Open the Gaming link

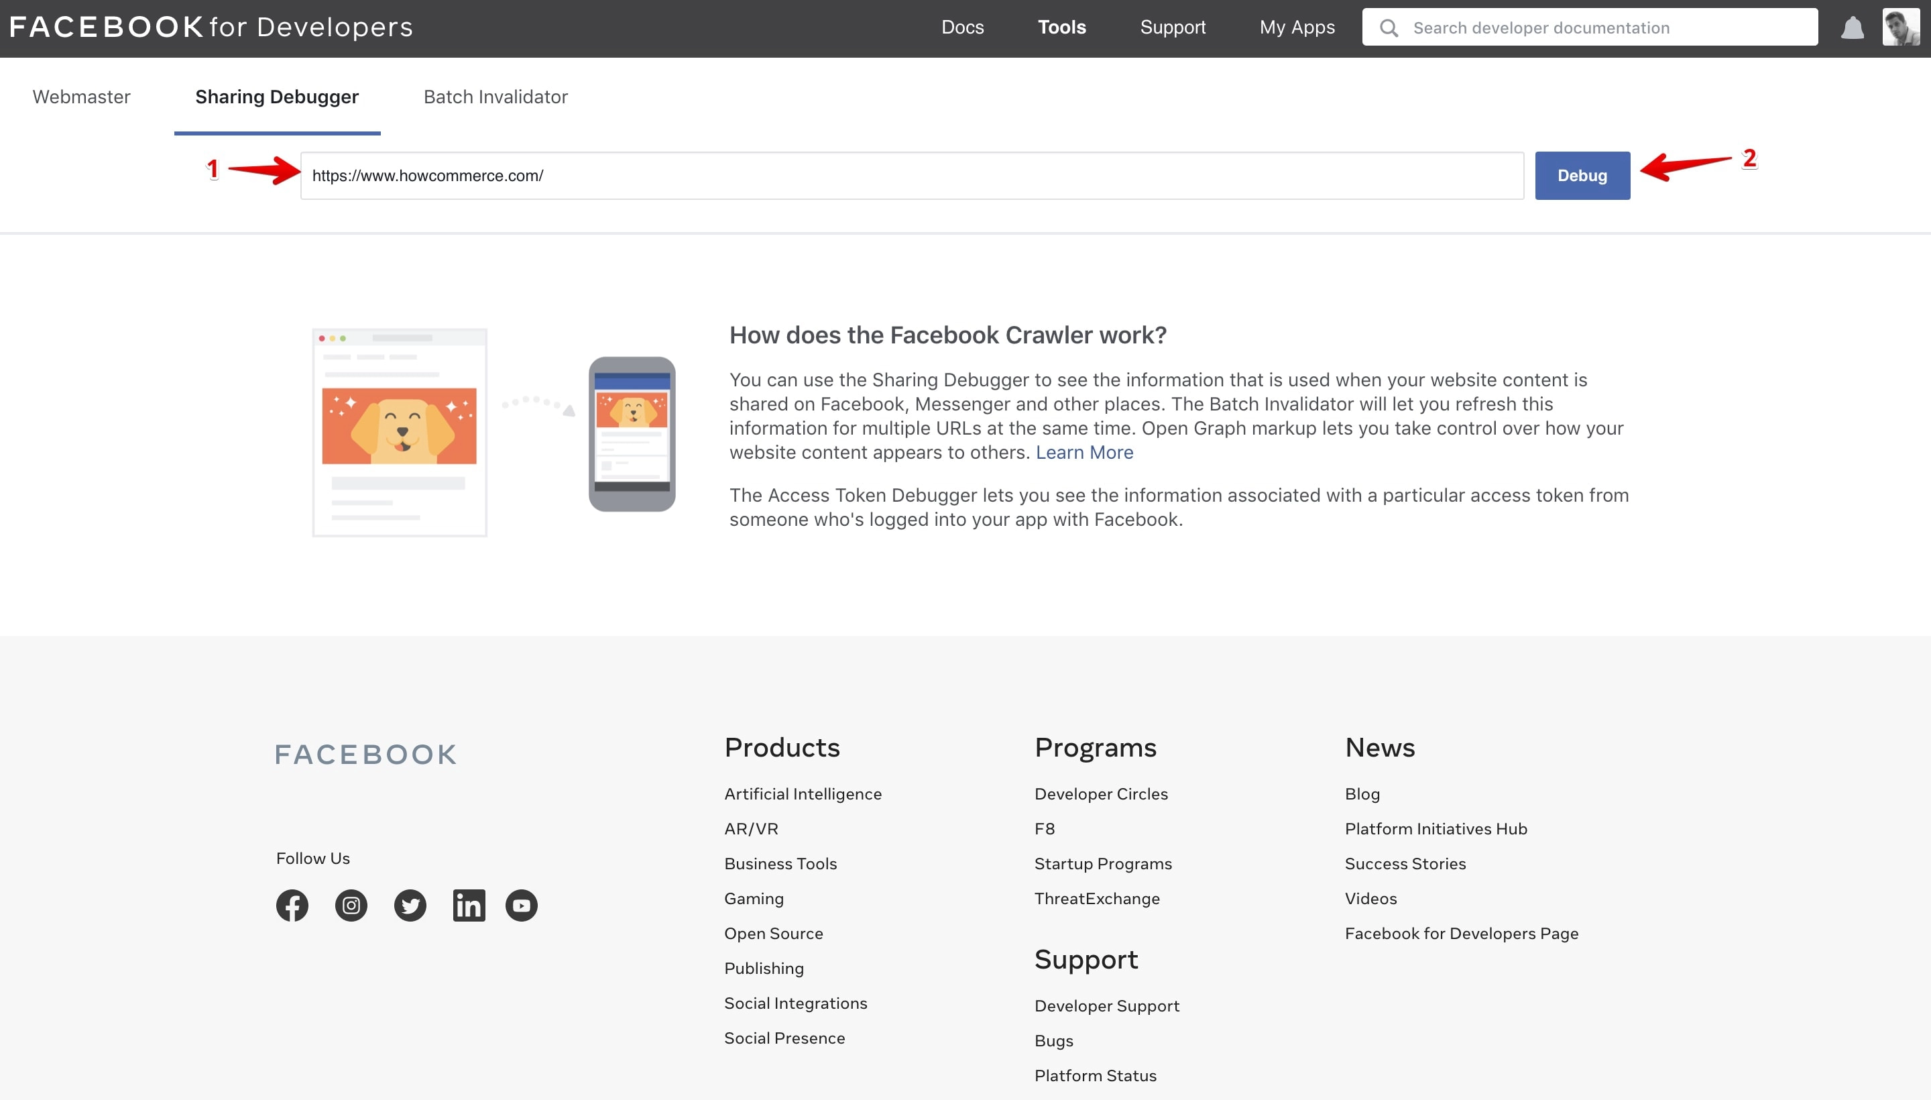tap(754, 898)
